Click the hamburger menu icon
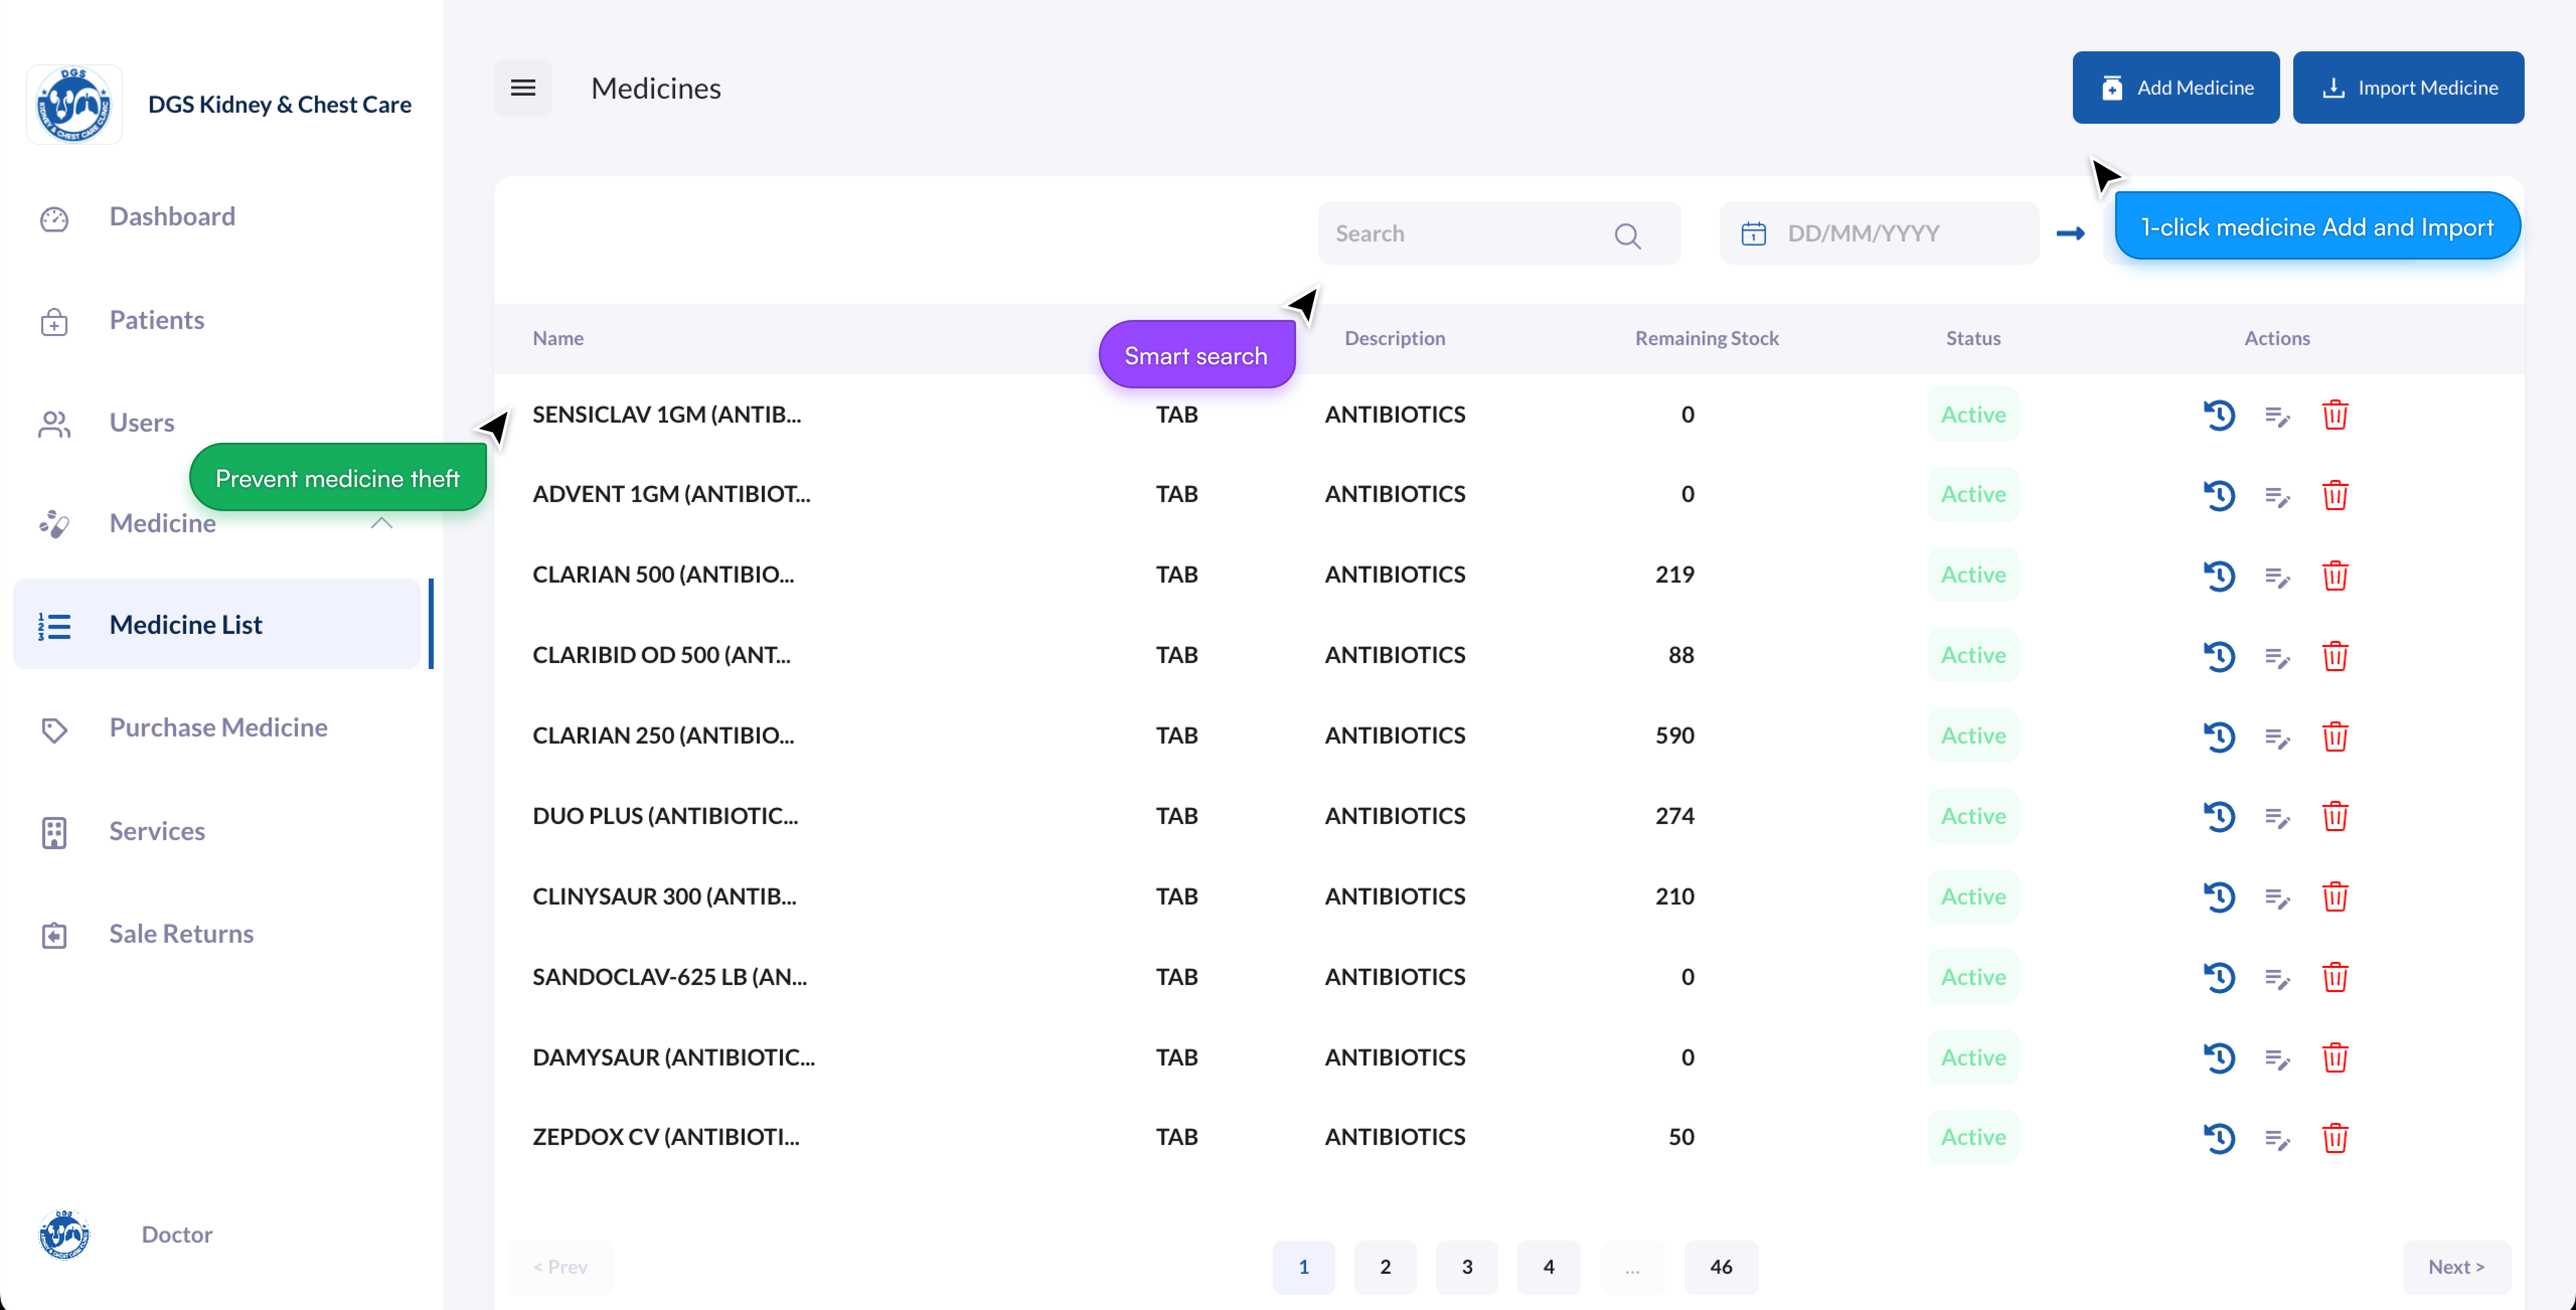This screenshot has height=1310, width=2576. pos(523,88)
